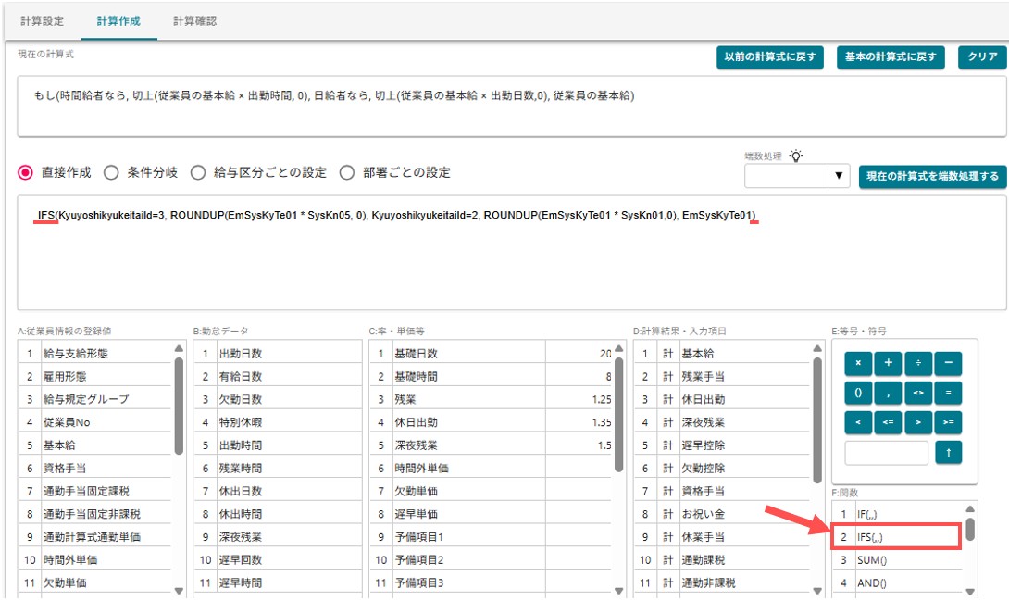Select IFS(,,) in function list
1009x601 pixels.
(898, 537)
